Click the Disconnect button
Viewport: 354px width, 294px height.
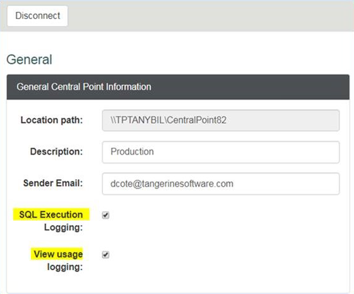pos(37,16)
